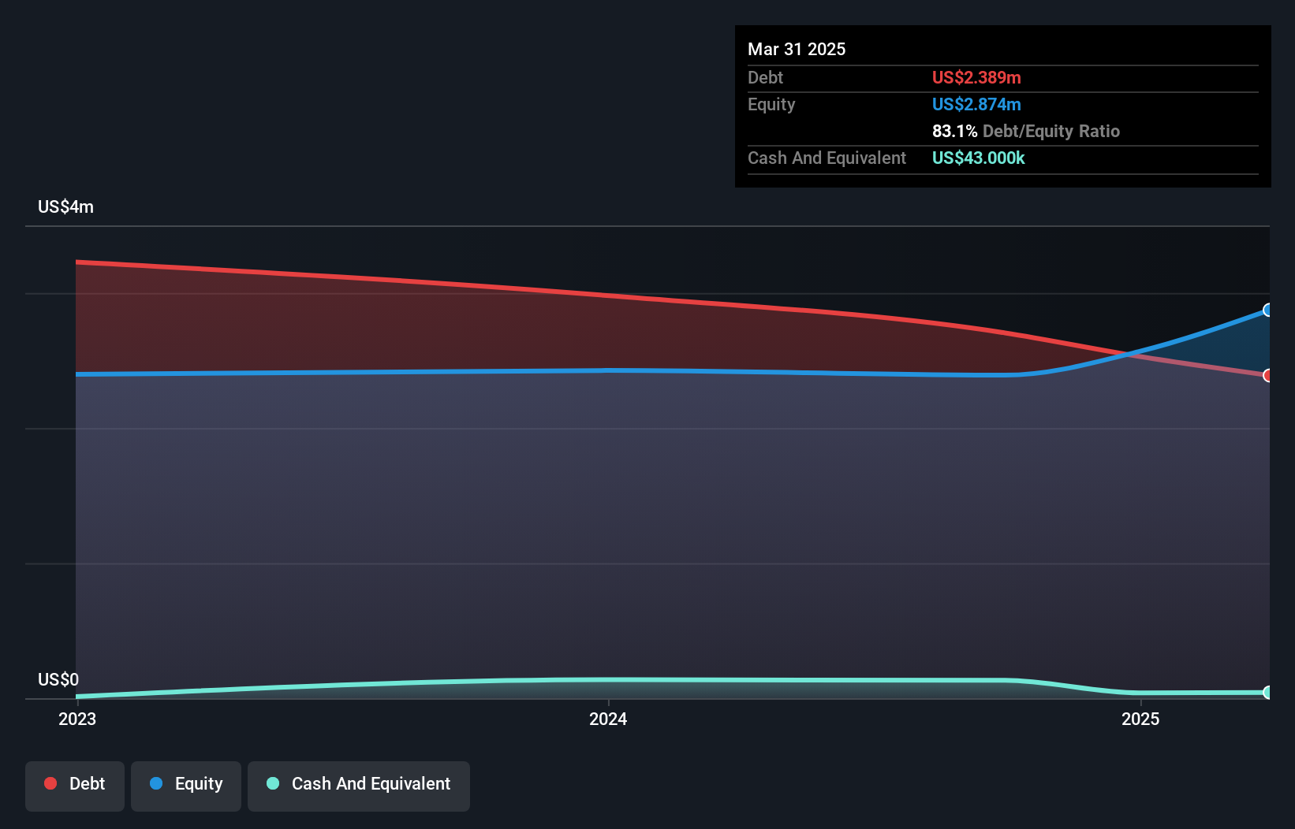The width and height of the screenshot is (1295, 829).
Task: Select the 2024 axis label
Action: (606, 719)
